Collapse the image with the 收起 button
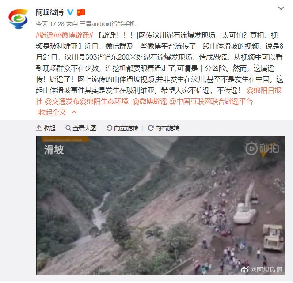Image resolution: width=293 pixels, height=283 pixels. click(46, 128)
